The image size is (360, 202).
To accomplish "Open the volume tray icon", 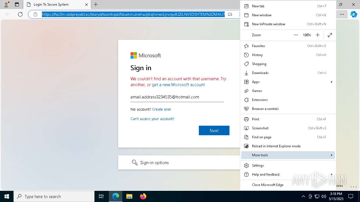I will click(324, 196).
